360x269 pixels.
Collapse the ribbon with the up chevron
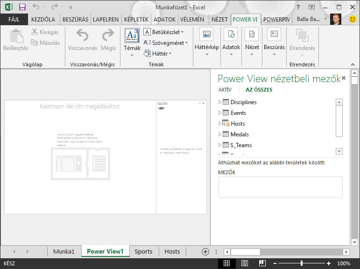(x=353, y=64)
